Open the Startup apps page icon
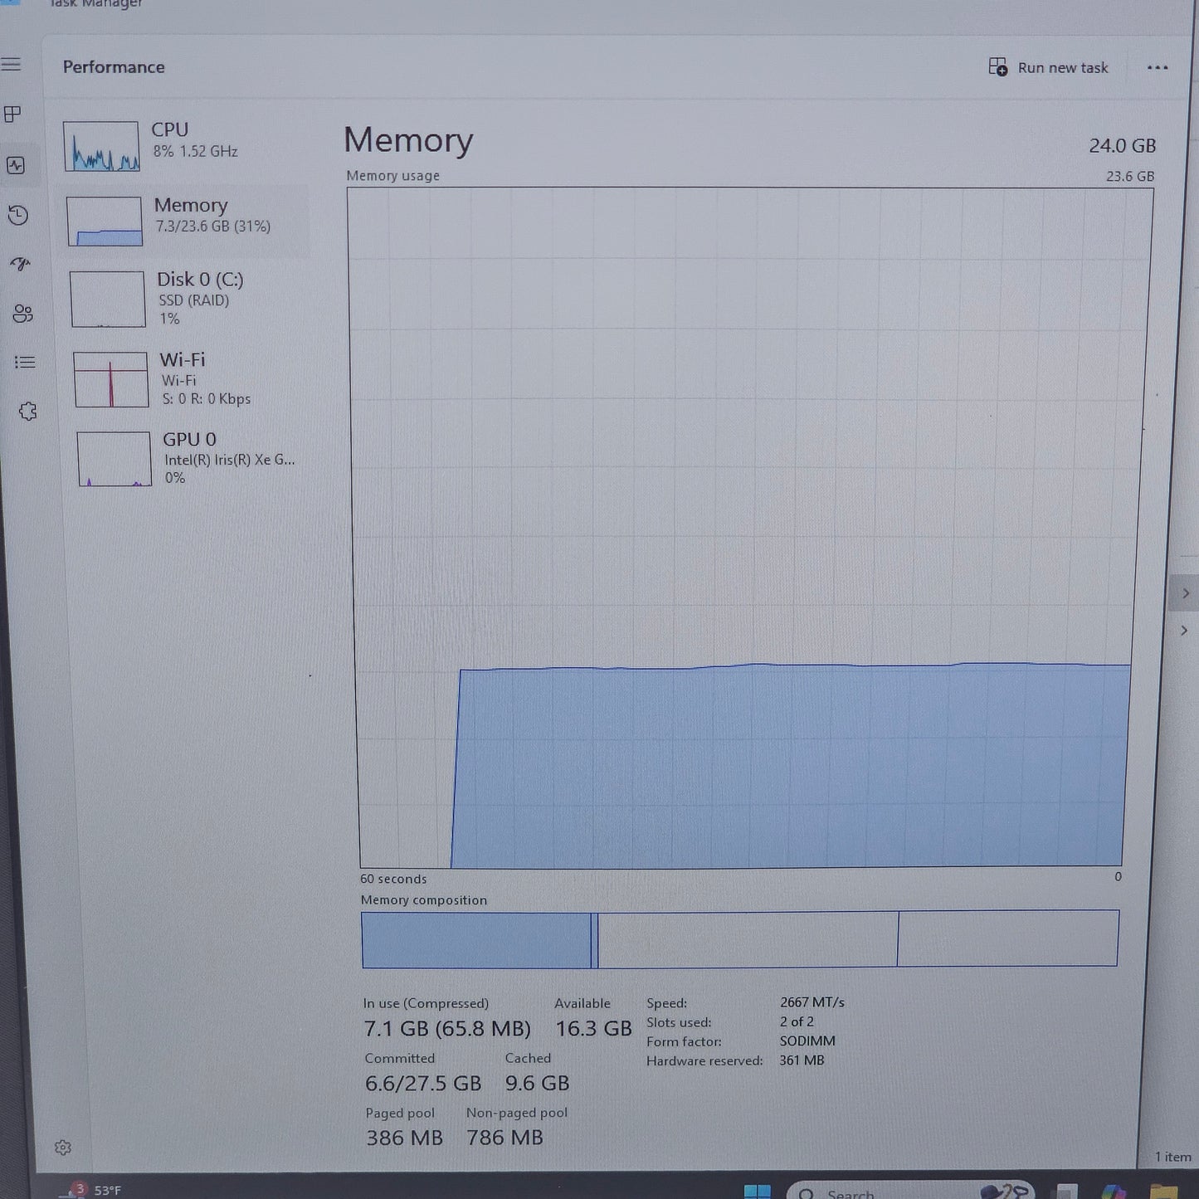 [x=21, y=265]
